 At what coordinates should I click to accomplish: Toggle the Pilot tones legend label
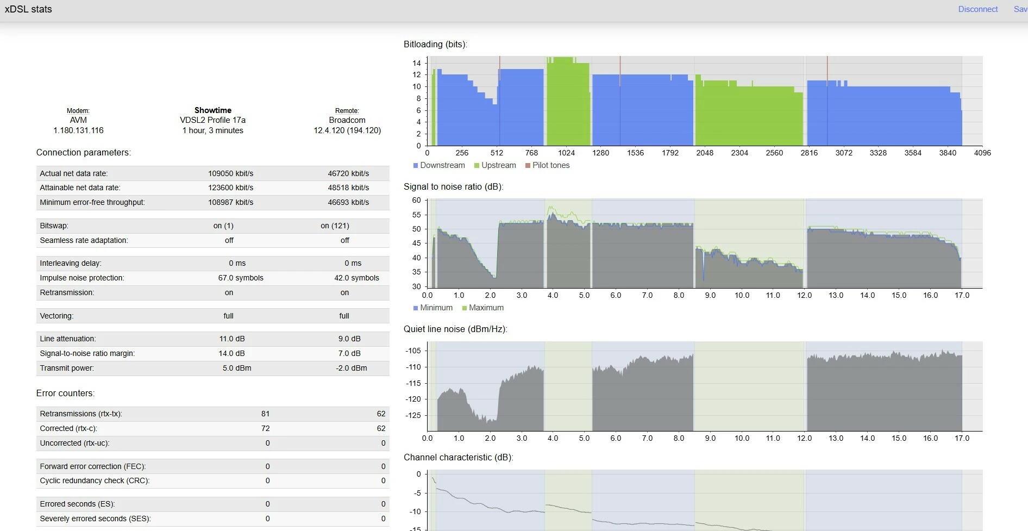click(550, 165)
